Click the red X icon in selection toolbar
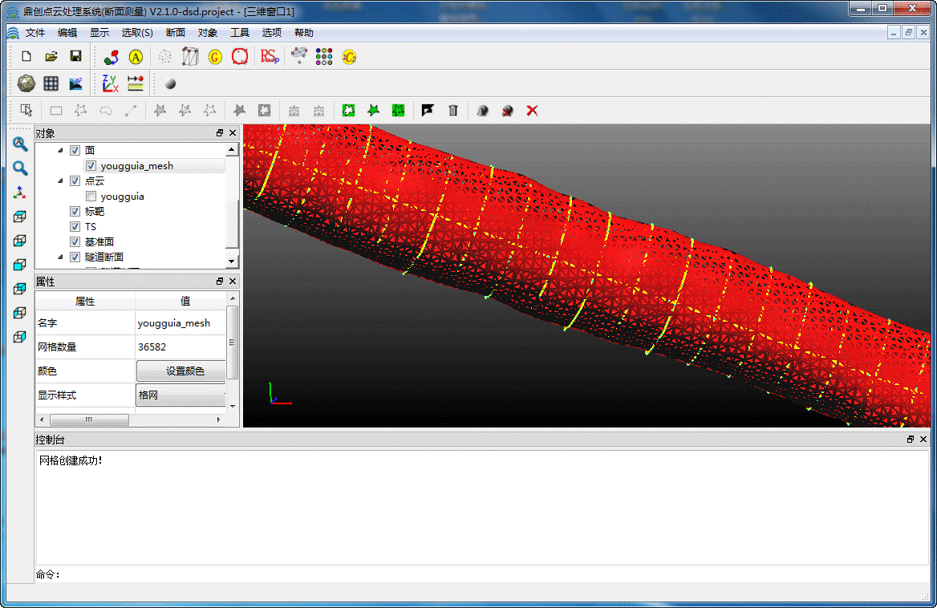This screenshot has height=608, width=937. [531, 111]
